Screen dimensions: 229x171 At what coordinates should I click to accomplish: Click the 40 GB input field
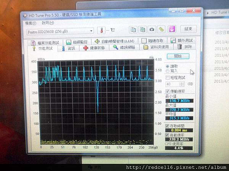[173, 84]
